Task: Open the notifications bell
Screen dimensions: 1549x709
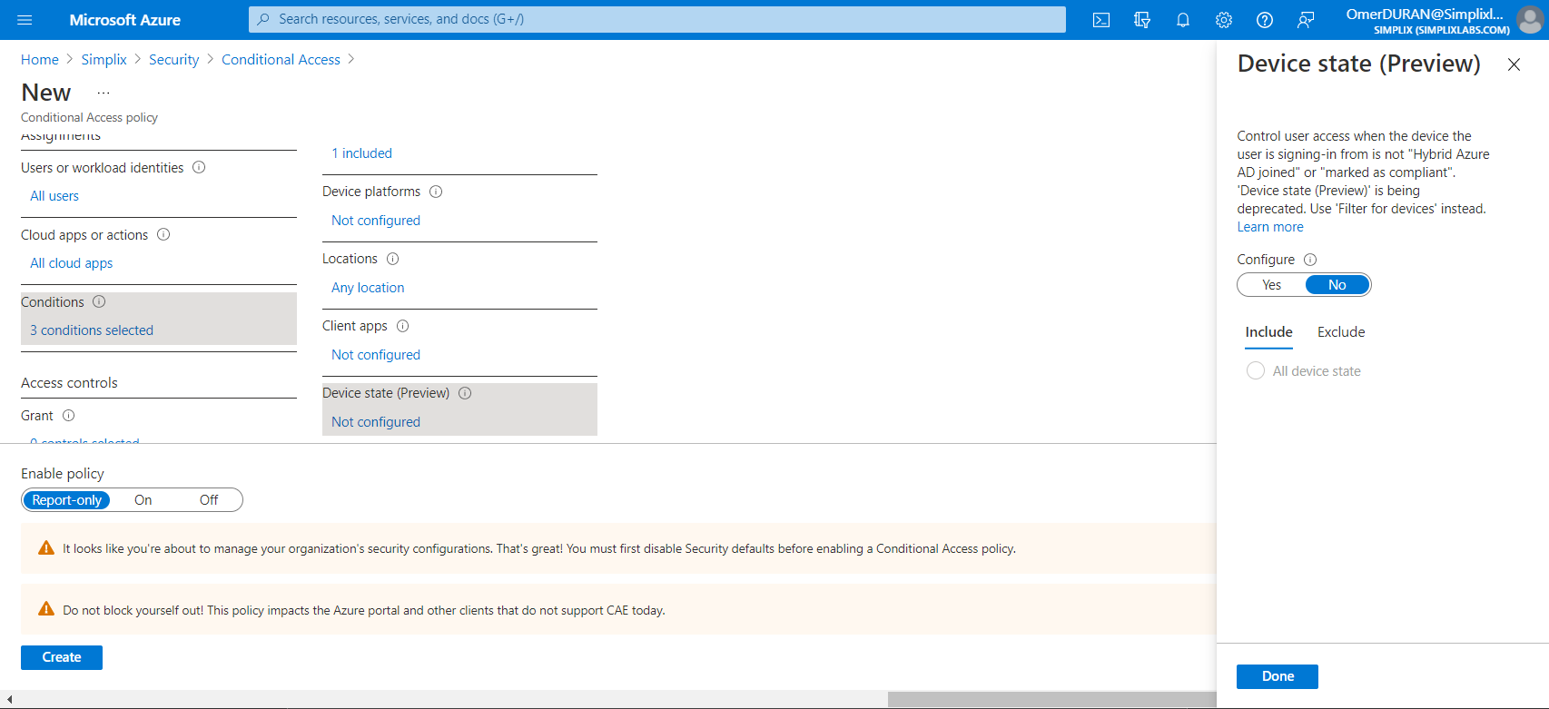Action: click(x=1182, y=20)
